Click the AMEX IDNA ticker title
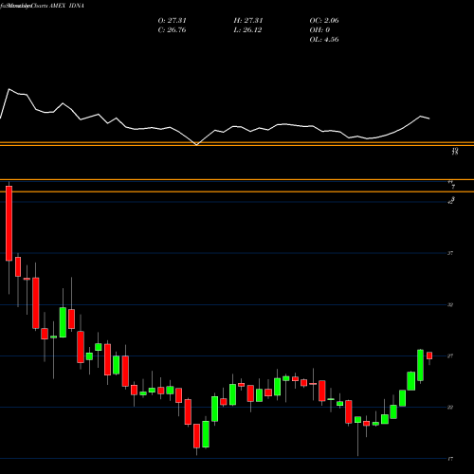Viewport: 474px width, 474px height. [x=66, y=6]
